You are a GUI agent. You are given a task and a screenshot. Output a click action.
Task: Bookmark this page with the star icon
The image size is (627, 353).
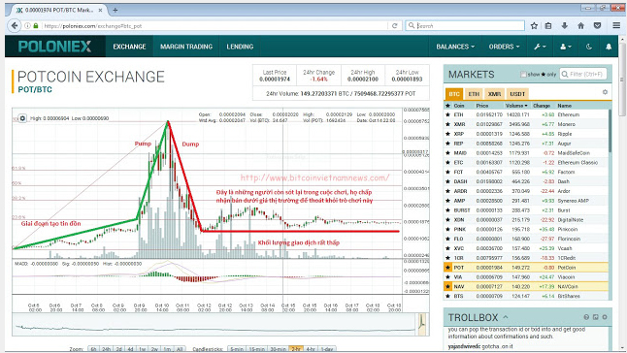click(x=534, y=25)
